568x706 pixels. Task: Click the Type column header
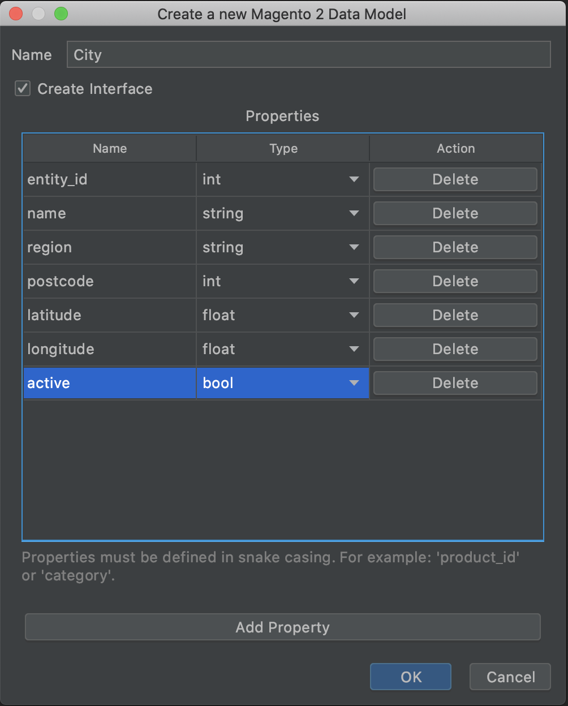click(x=283, y=148)
